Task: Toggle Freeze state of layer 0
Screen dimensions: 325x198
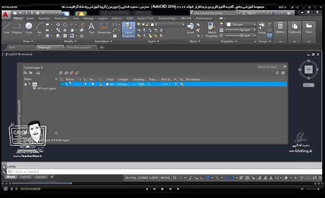Action: (93, 84)
